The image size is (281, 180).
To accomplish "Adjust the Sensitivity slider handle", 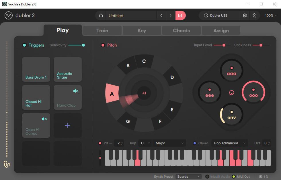I will [83, 45].
